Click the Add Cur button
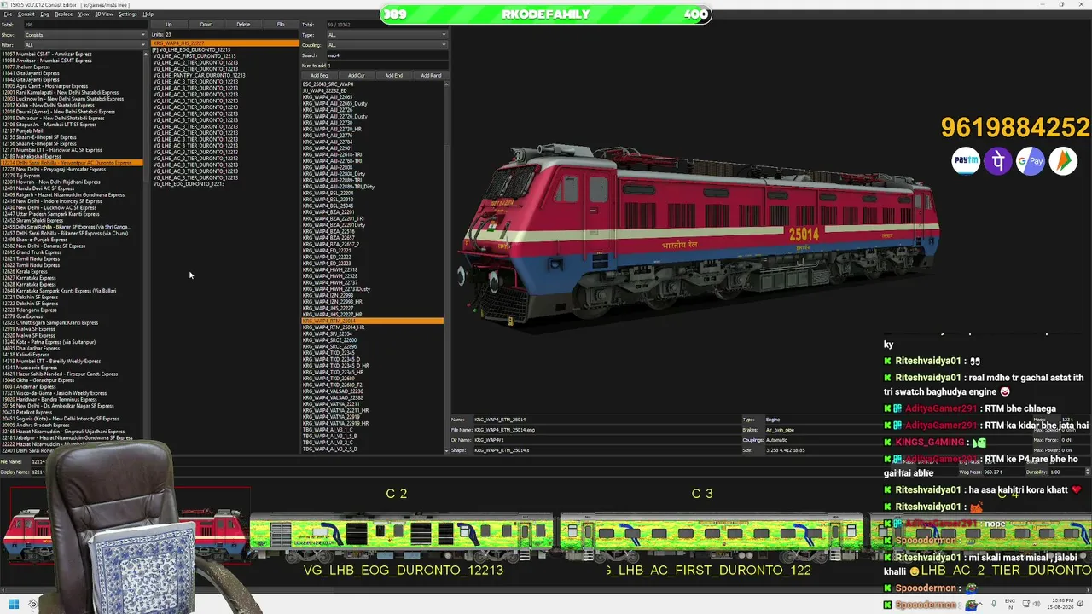1092x614 pixels. click(357, 76)
